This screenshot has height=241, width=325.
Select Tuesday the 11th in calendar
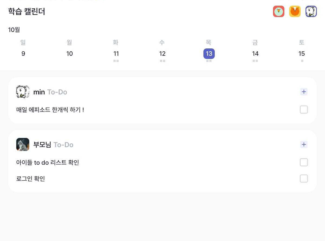tap(116, 54)
